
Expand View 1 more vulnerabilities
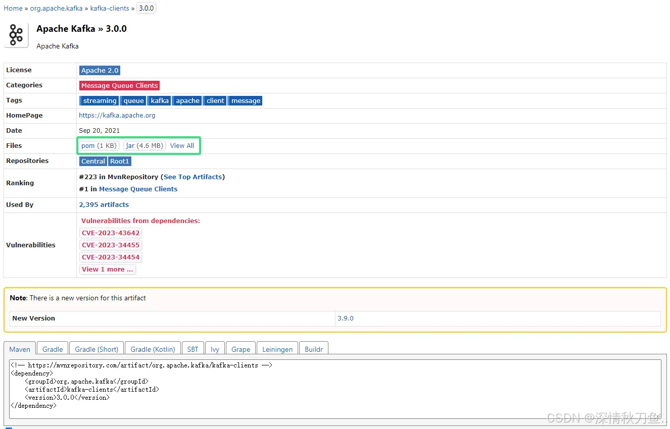tap(108, 269)
